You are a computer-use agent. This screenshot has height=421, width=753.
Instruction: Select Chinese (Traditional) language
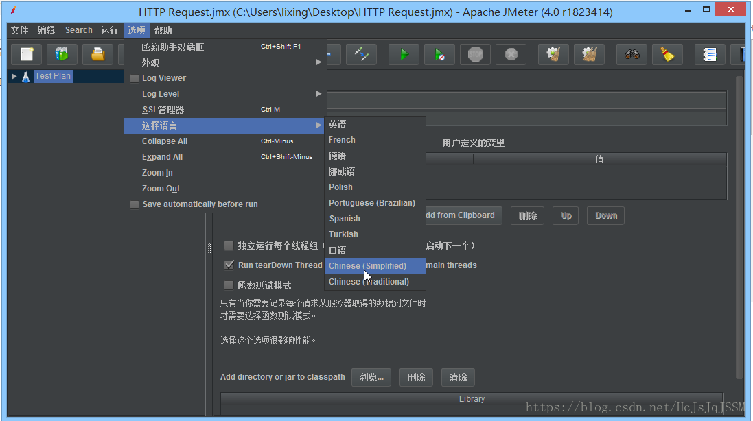375,281
